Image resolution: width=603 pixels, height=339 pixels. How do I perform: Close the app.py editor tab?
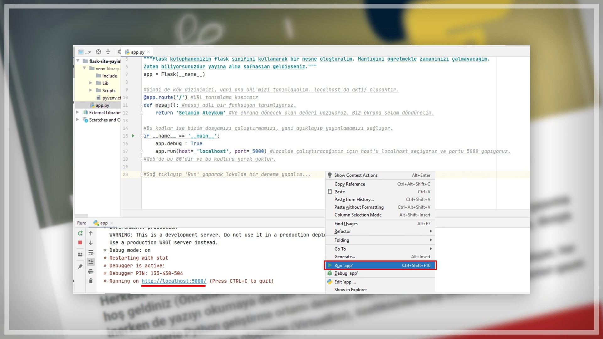149,52
